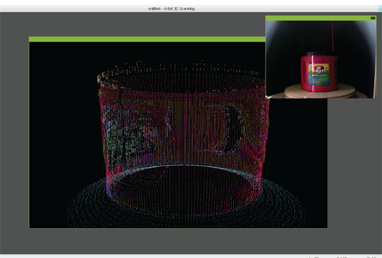Click the Folgers can label in the camera preview

coord(319,73)
